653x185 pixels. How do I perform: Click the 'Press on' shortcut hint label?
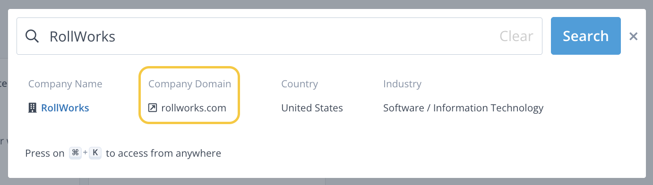click(45, 153)
